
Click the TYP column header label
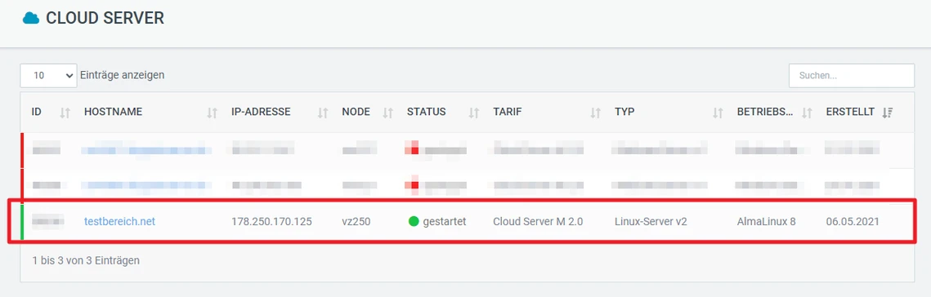click(x=624, y=112)
